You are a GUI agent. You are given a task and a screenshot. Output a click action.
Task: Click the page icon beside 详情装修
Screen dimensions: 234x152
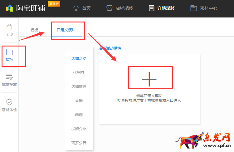(152, 8)
